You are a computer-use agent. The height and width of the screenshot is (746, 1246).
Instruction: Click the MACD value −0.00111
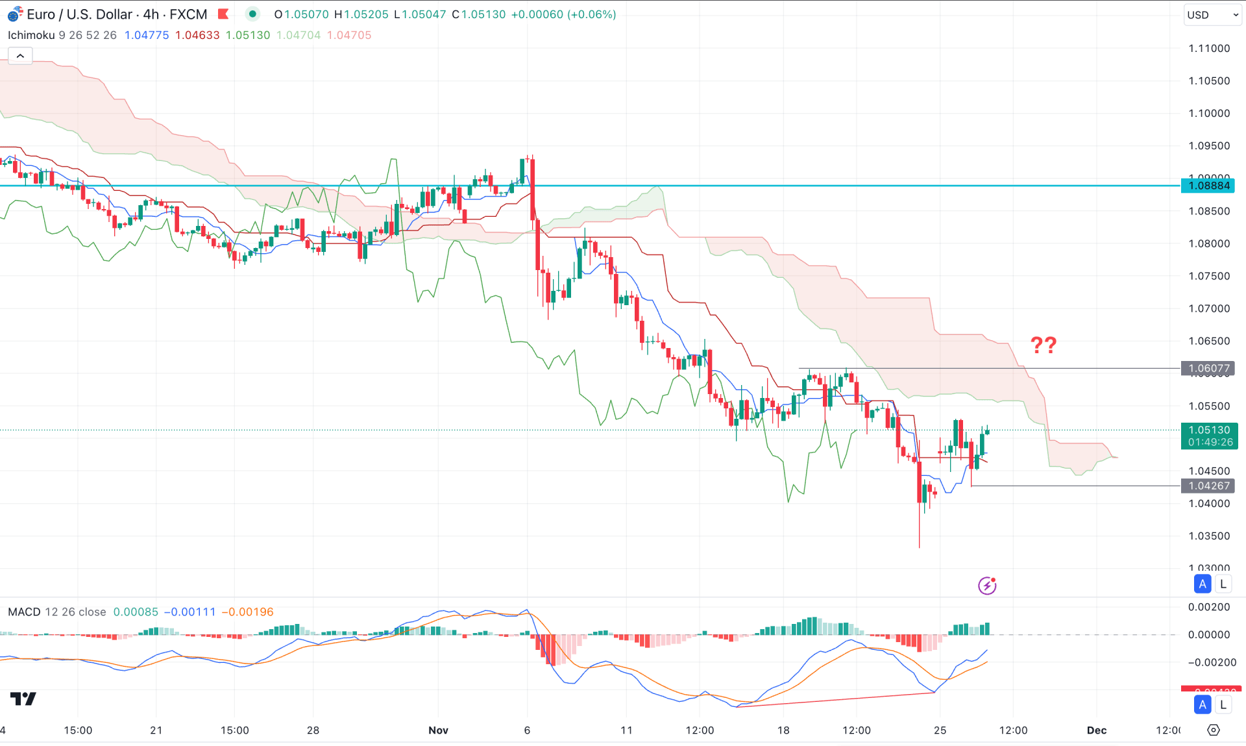189,612
